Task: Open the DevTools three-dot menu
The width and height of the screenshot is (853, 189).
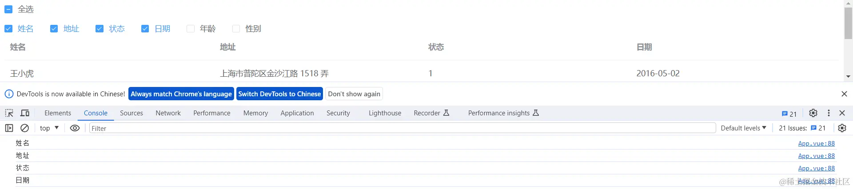Action: pos(829,113)
